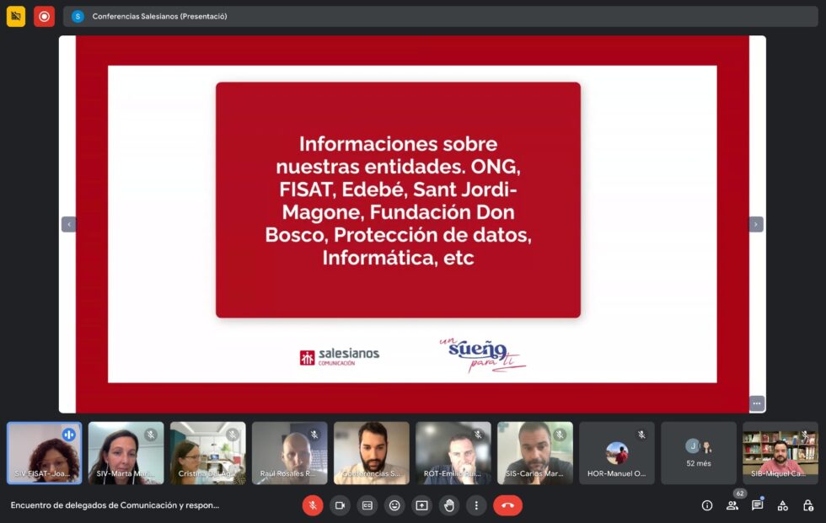Open the activities panel
This screenshot has width=826, height=523.
tap(782, 505)
